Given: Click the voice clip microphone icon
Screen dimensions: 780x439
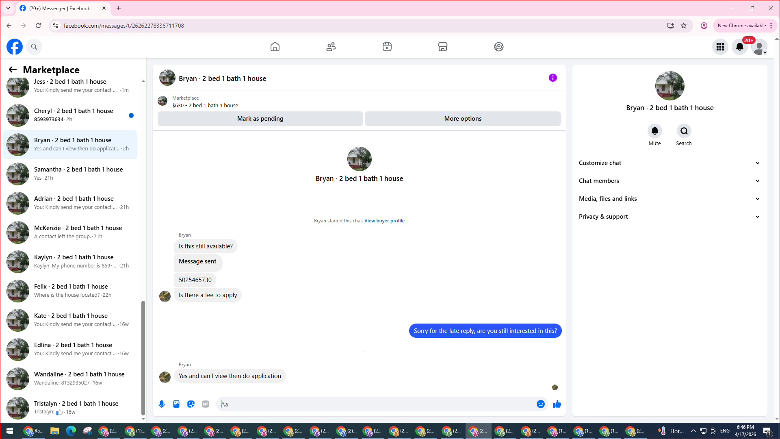Looking at the screenshot, I should [162, 404].
